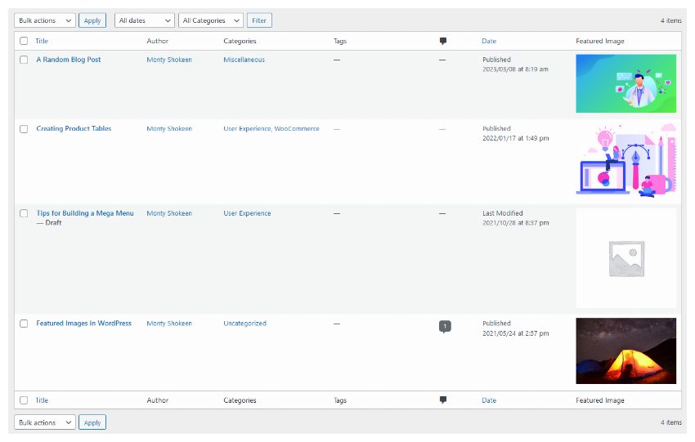Open the post Featured Images in WordPress
This screenshot has height=442, width=695.
coord(83,324)
